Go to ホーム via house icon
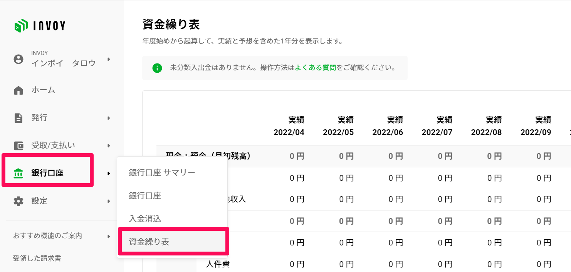The image size is (571, 272). tap(18, 90)
